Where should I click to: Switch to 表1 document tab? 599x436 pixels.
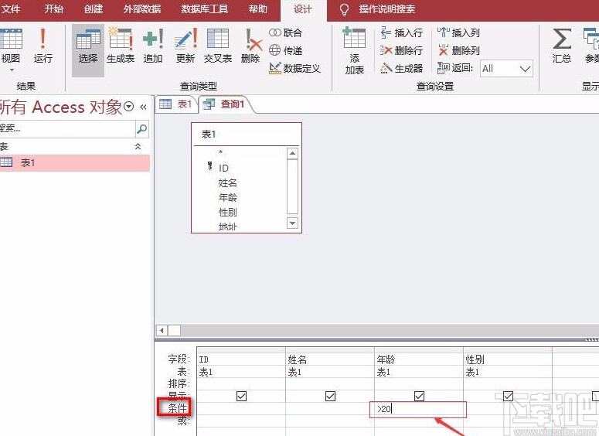coord(176,104)
